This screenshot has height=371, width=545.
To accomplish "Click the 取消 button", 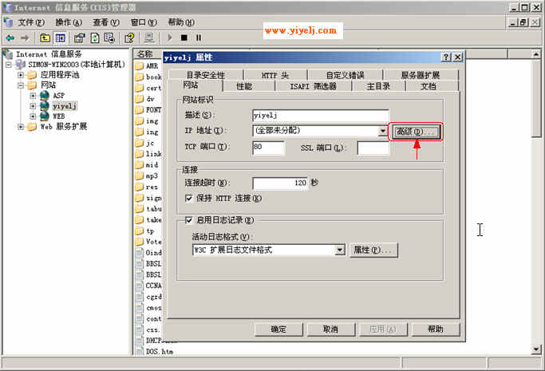I will coord(330,330).
